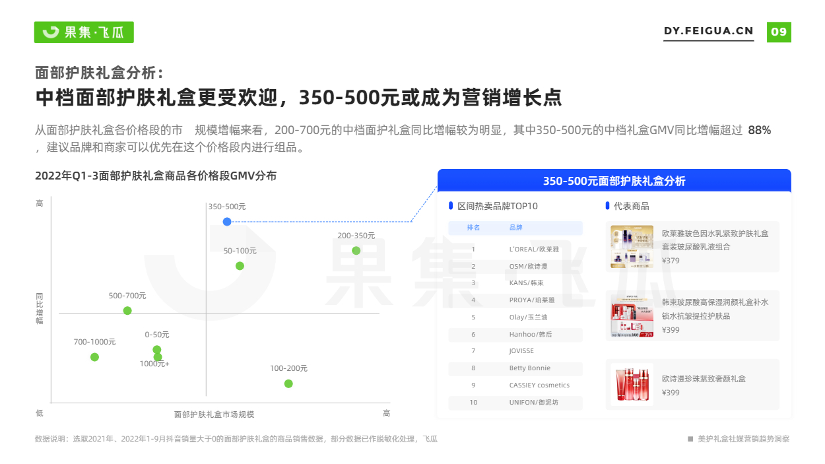This screenshot has height=464, width=825.
Task: Click the "0-50元" chart label
Action: tap(157, 335)
